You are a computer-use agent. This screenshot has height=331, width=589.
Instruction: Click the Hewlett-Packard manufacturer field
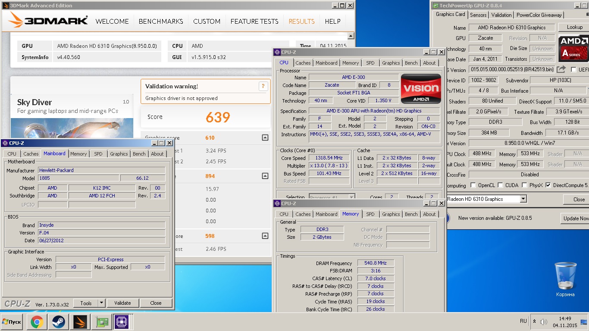[102, 170]
